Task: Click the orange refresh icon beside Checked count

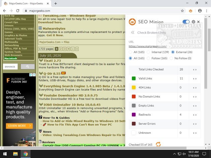Action: (x=158, y=144)
